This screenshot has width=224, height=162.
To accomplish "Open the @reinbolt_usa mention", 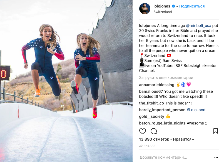I will 198,26.
